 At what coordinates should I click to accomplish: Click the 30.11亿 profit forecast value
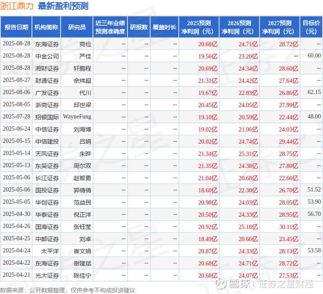coord(289,227)
